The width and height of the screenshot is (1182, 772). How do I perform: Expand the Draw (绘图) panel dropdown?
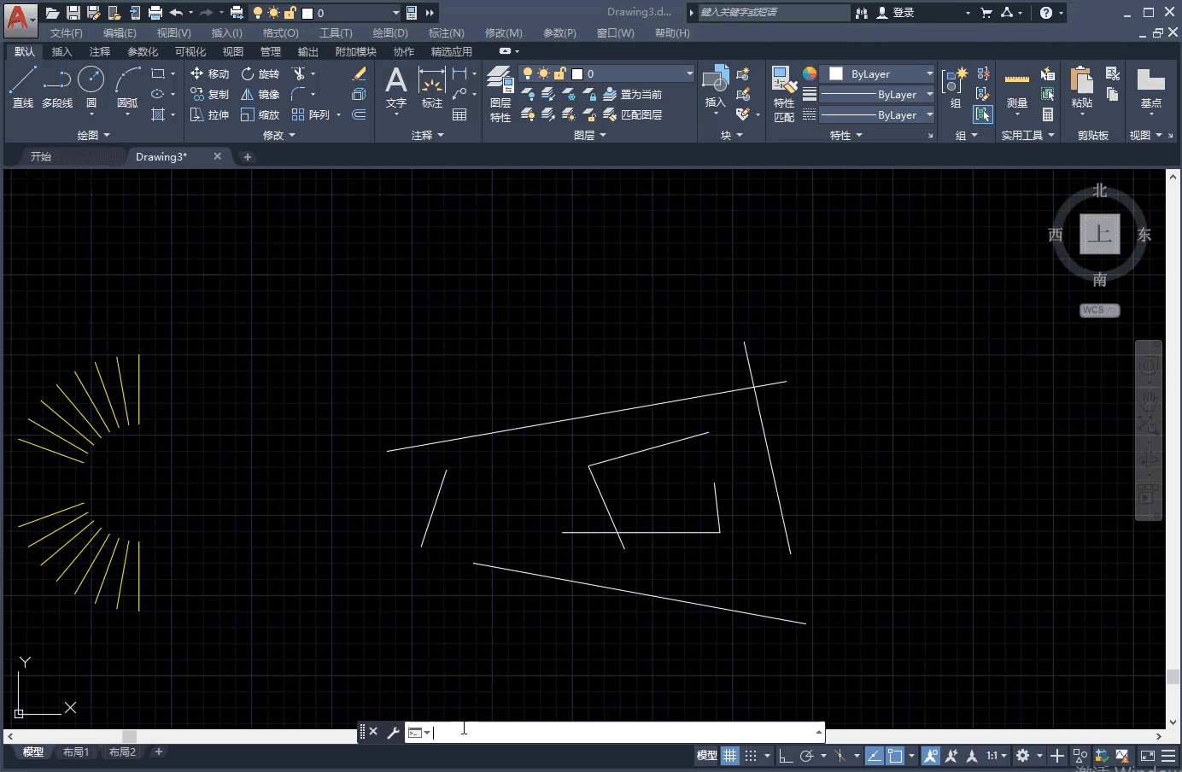[93, 135]
